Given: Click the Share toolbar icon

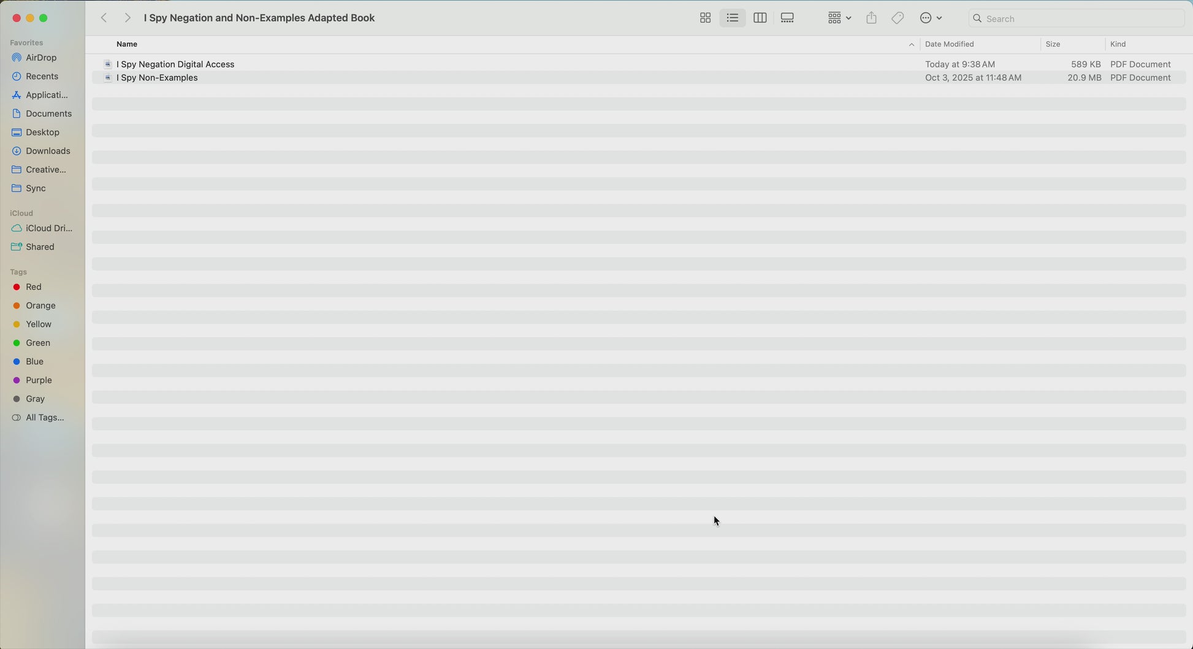Looking at the screenshot, I should [x=871, y=18].
